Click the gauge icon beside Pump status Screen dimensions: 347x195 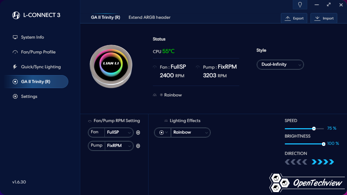pyautogui.click(x=198, y=67)
